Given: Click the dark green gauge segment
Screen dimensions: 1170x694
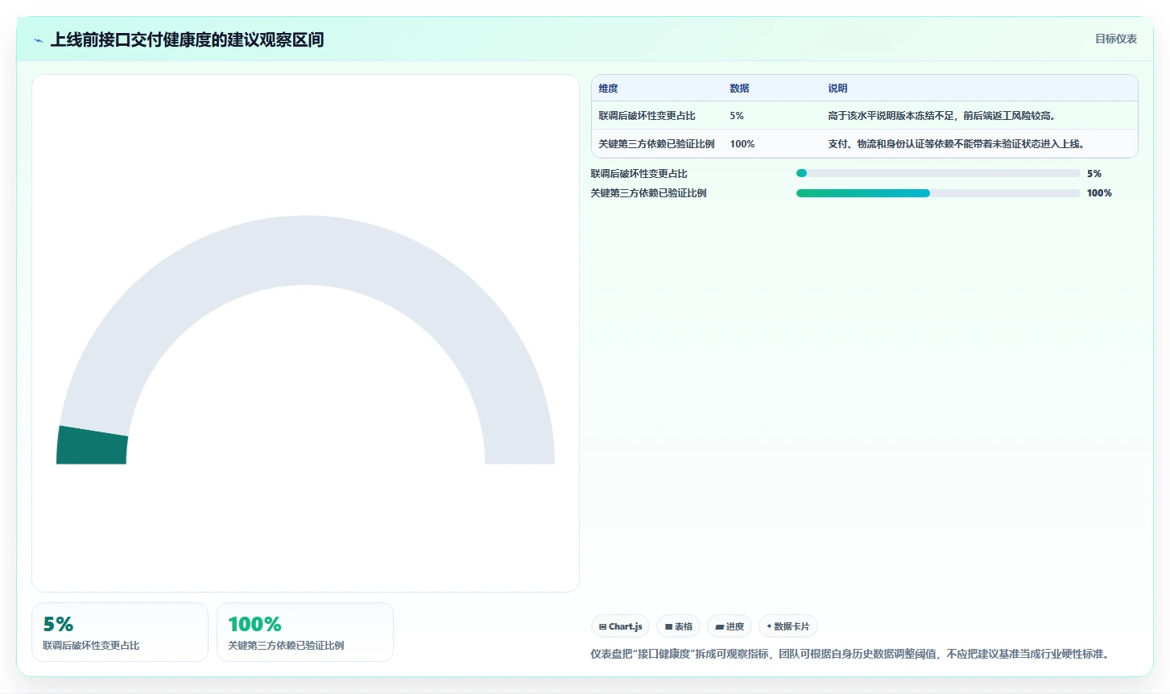Looking at the screenshot, I should click(92, 445).
